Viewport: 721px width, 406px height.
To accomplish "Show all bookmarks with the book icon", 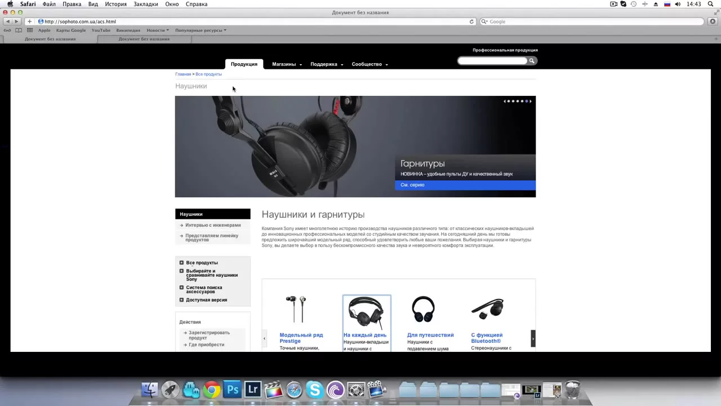I will pos(19,30).
